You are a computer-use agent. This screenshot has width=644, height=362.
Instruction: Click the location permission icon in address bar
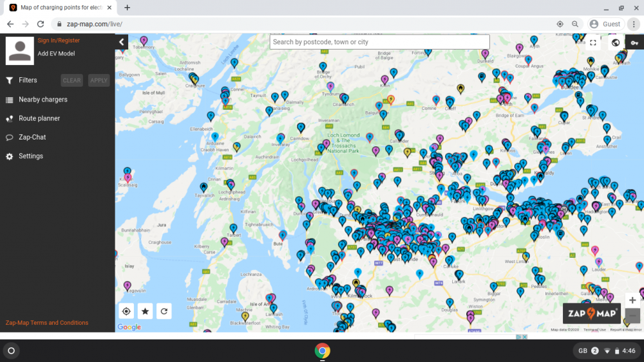click(560, 24)
